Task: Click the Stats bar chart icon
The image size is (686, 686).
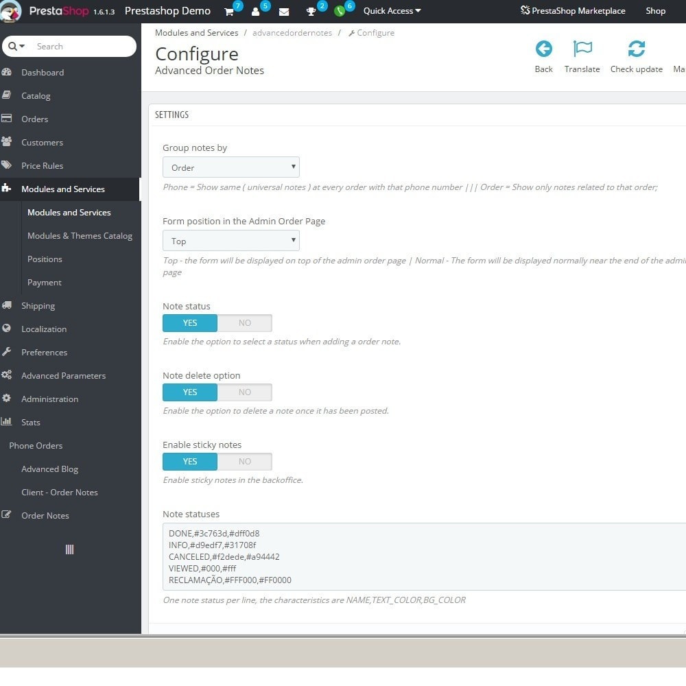Action: click(x=7, y=421)
